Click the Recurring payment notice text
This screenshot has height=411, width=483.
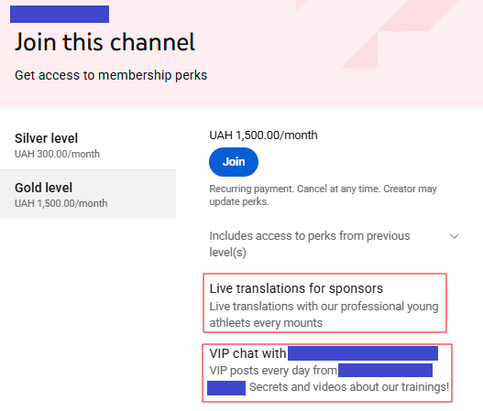point(324,195)
